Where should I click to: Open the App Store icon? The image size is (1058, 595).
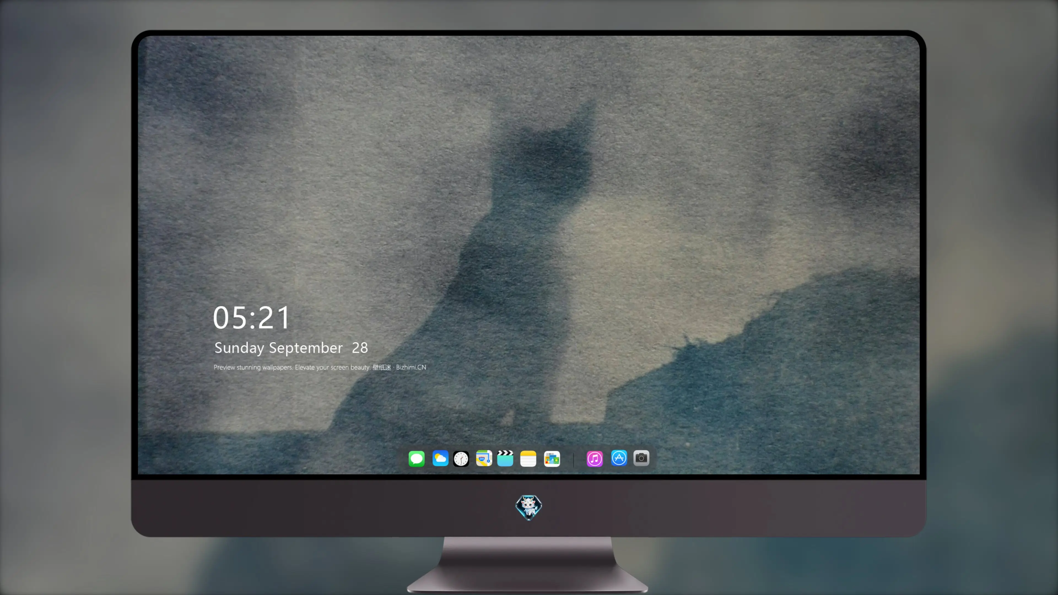(x=619, y=458)
